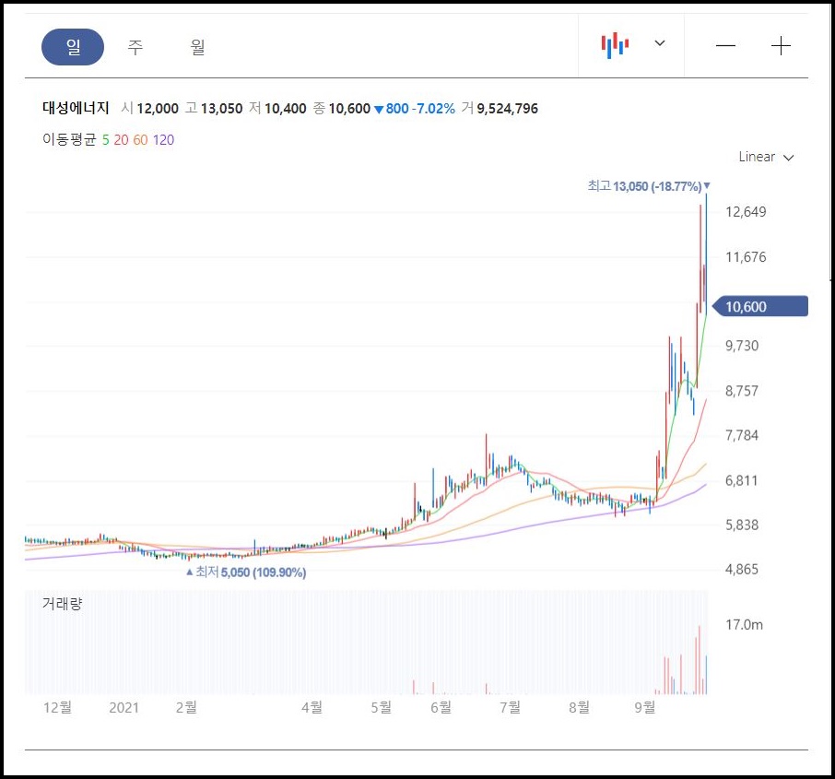Click the 5월 date axis label

(382, 707)
